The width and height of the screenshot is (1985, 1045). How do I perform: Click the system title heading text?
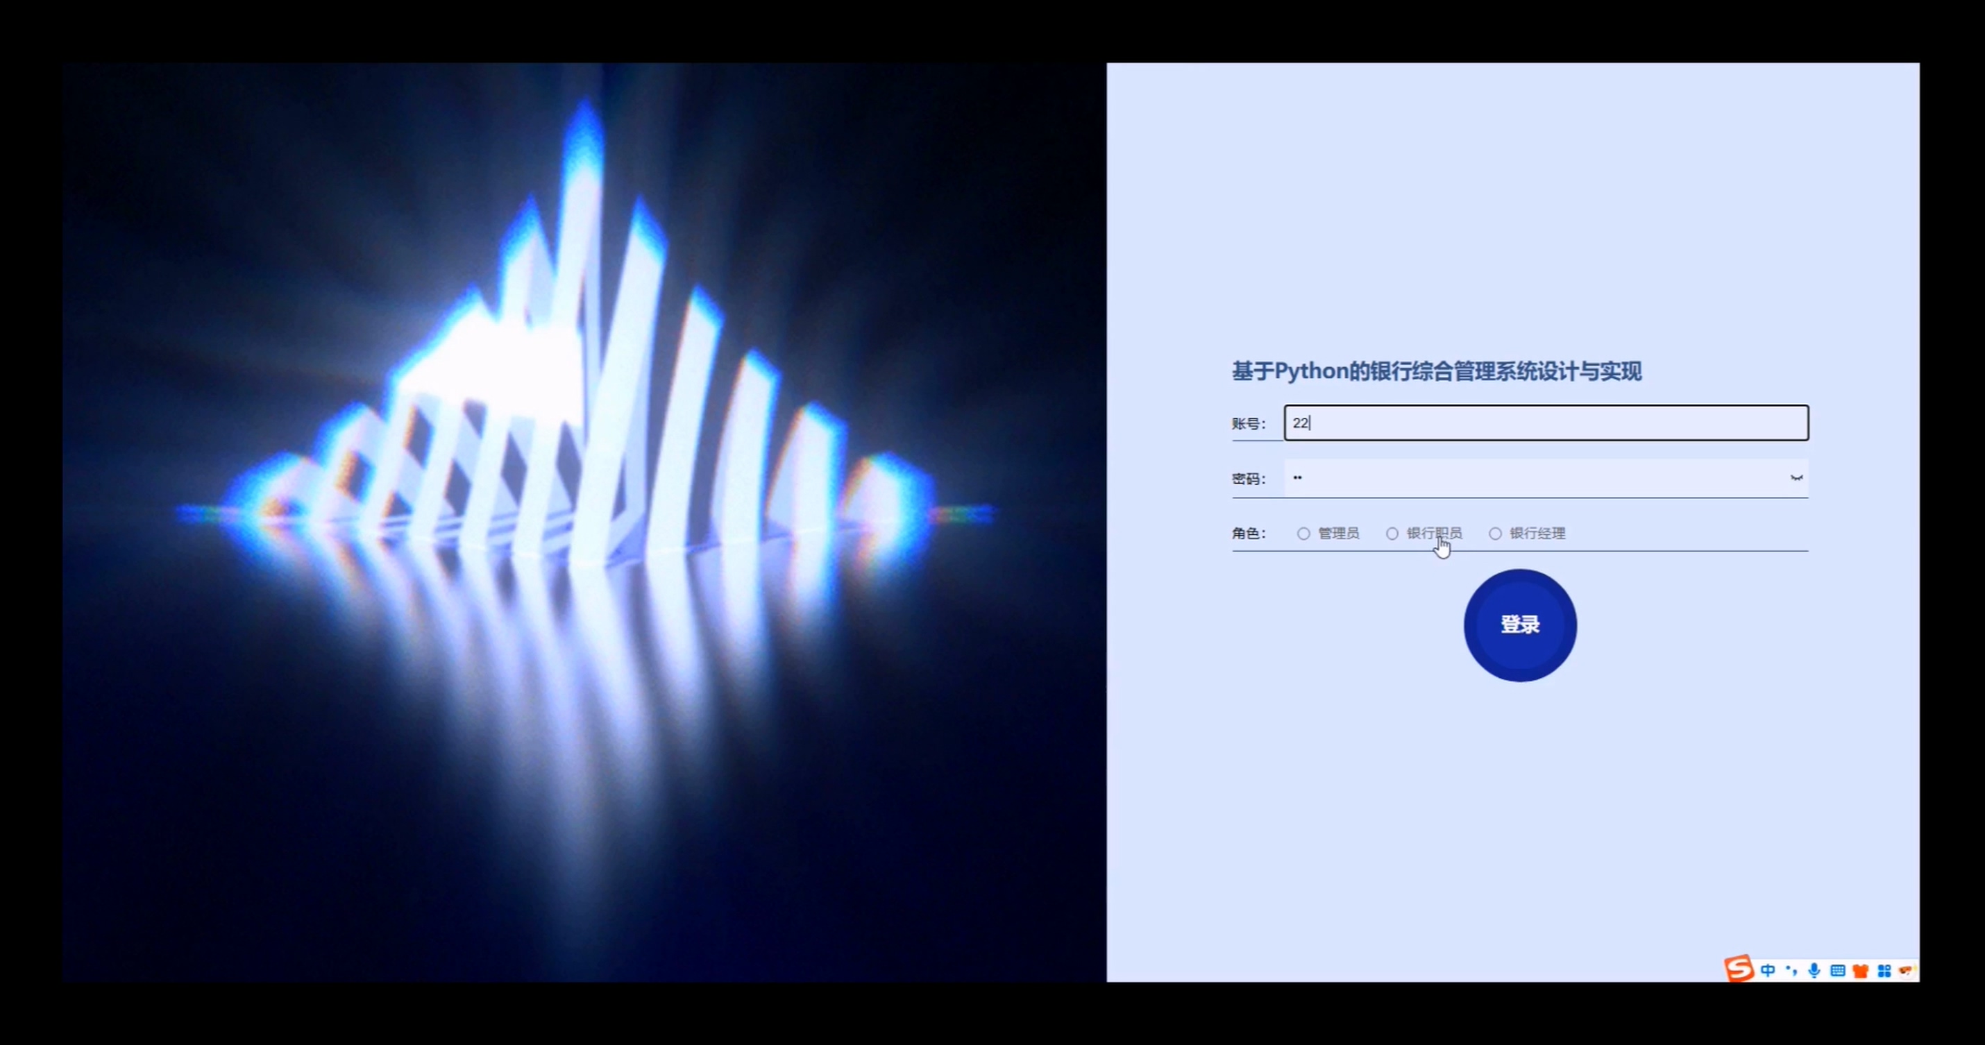[1437, 371]
